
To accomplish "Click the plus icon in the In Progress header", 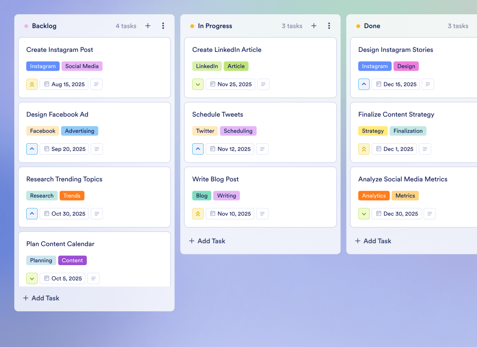I will [314, 26].
